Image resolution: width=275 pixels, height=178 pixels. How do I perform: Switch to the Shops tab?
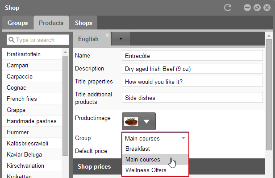(83, 23)
